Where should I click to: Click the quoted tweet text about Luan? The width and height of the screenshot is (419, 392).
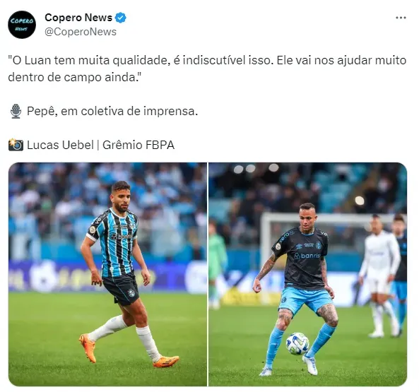(207, 69)
